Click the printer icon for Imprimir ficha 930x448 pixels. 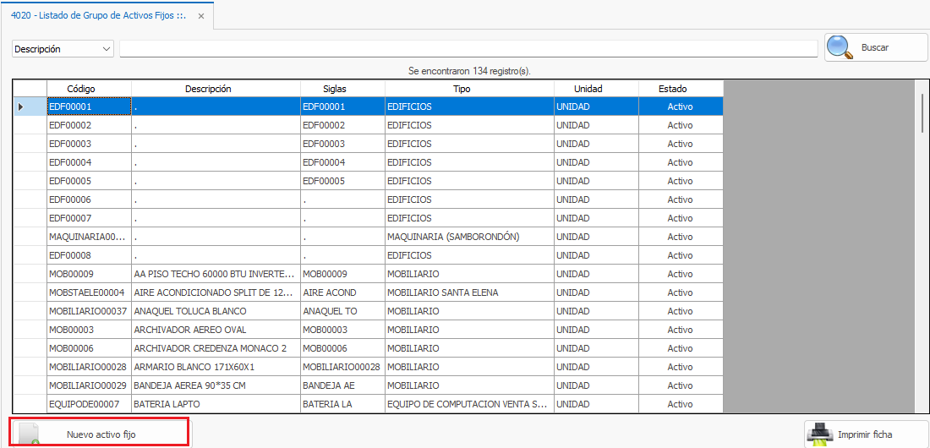(820, 434)
